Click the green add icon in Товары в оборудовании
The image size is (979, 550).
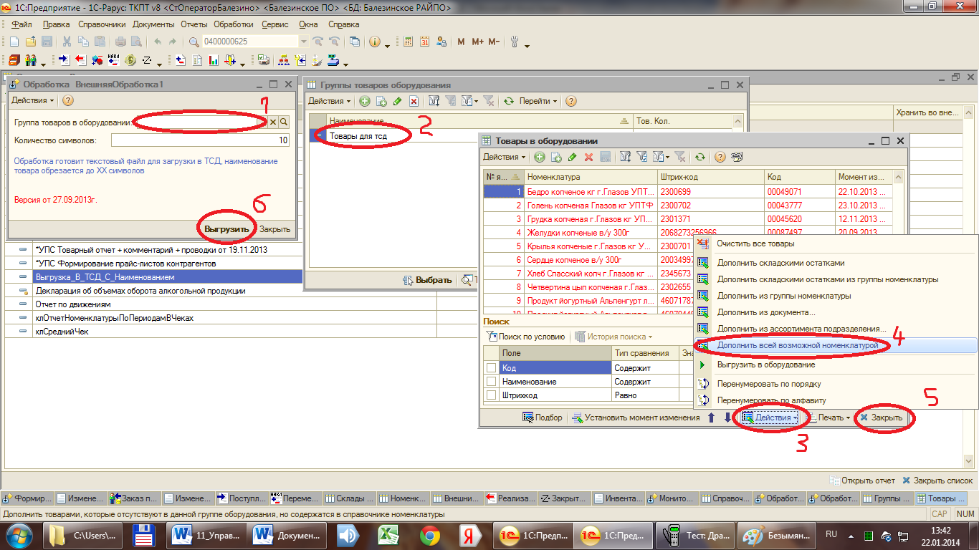[x=539, y=157]
